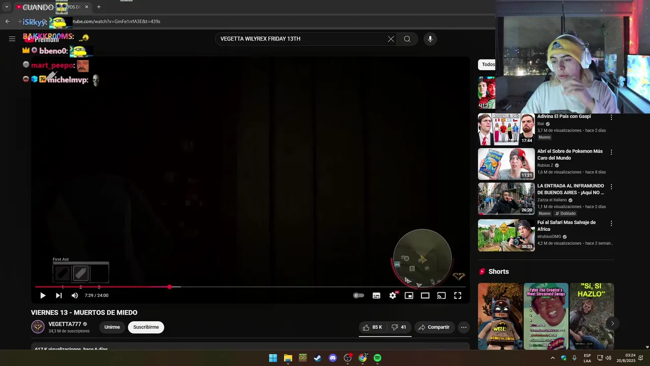Click the Suscribirme button
The width and height of the screenshot is (650, 366).
(146, 327)
